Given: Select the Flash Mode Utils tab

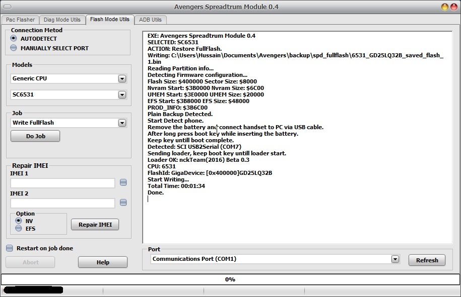Looking at the screenshot, I should 110,20.
